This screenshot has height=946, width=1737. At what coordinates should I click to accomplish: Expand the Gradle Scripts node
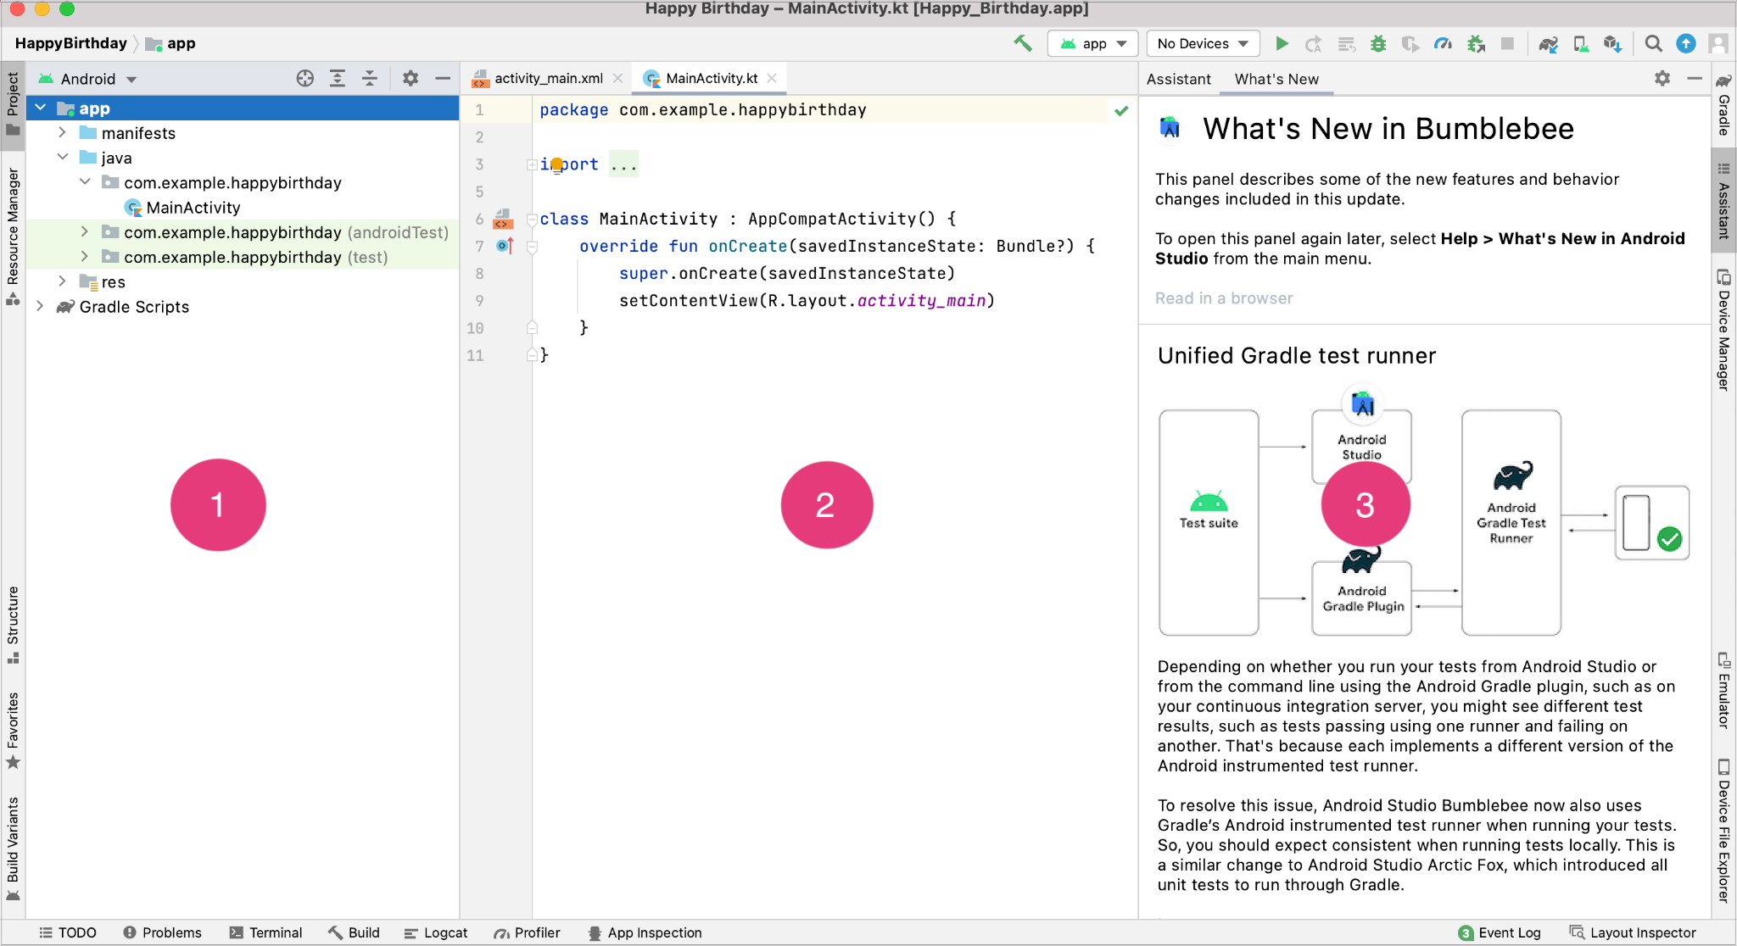(41, 307)
